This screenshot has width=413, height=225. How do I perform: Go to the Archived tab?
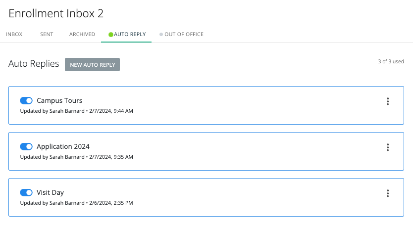(82, 35)
